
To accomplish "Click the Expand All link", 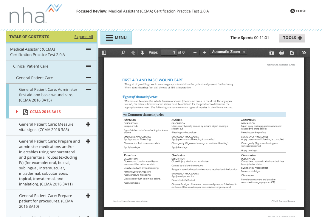I will [83, 36].
